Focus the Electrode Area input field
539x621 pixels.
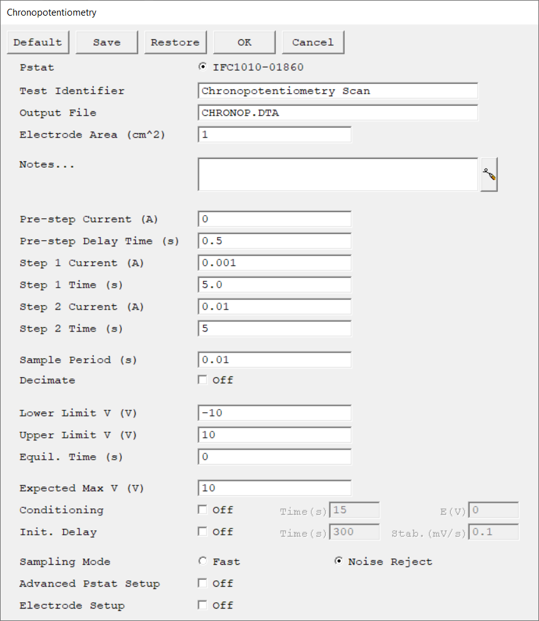274,134
